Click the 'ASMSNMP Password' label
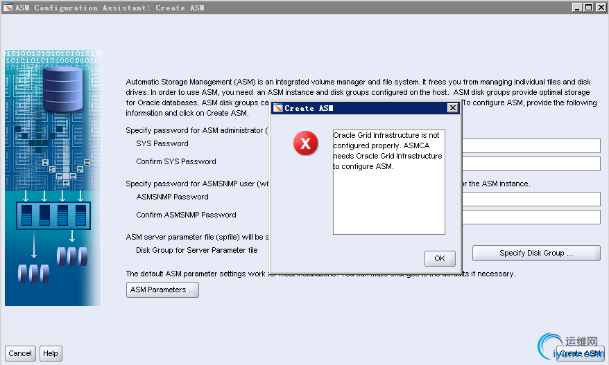This screenshot has width=609, height=365. 172,197
